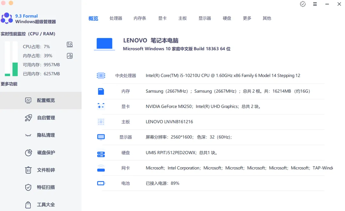This screenshot has width=345, height=211.
Task: Click the skin/theme badge icon in title bar
Action: pos(303,4)
